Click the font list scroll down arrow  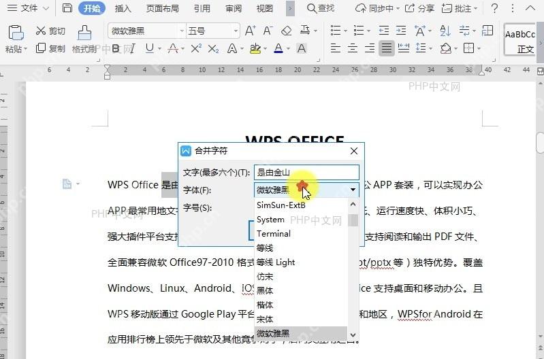point(353,335)
